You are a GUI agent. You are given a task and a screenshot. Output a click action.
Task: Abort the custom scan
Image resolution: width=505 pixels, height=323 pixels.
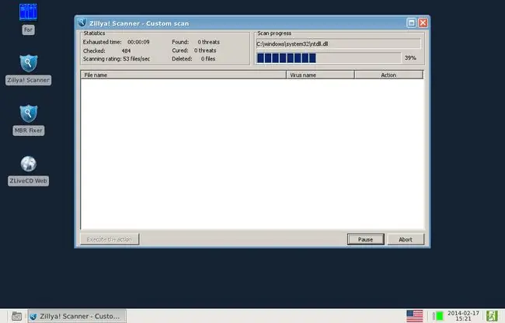coord(405,239)
